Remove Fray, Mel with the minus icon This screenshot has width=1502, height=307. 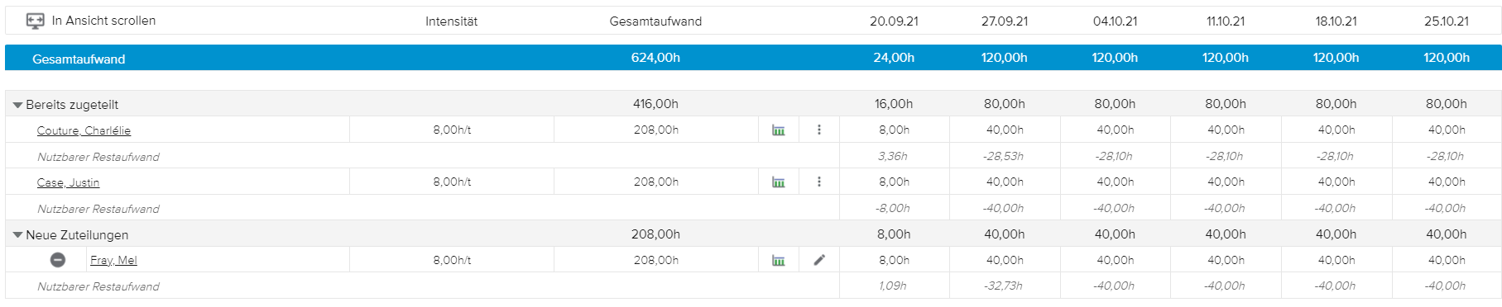pyautogui.click(x=58, y=260)
